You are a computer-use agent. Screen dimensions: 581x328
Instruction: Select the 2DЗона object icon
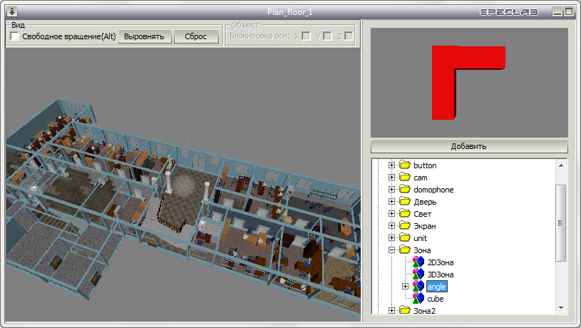(x=418, y=262)
